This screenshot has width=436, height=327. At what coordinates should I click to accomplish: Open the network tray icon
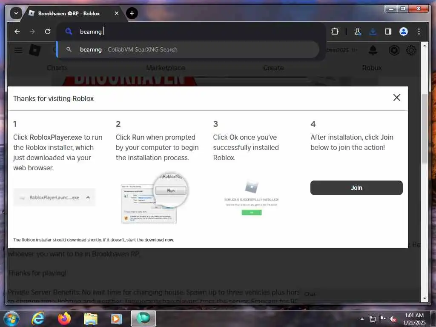pos(372,319)
